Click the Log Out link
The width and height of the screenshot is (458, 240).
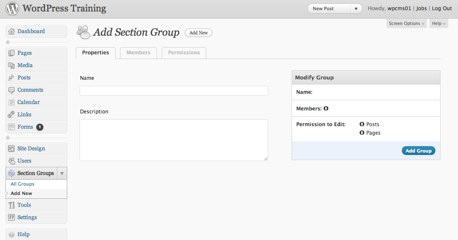(x=442, y=8)
